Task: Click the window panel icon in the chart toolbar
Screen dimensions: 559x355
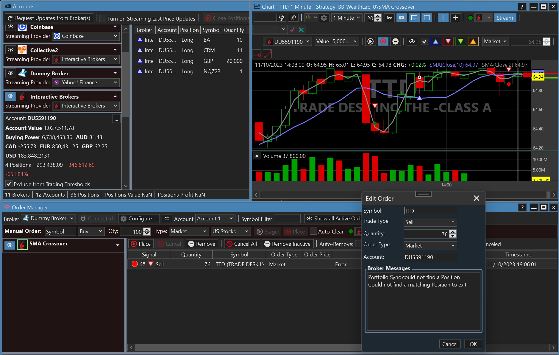Action: coord(427,18)
